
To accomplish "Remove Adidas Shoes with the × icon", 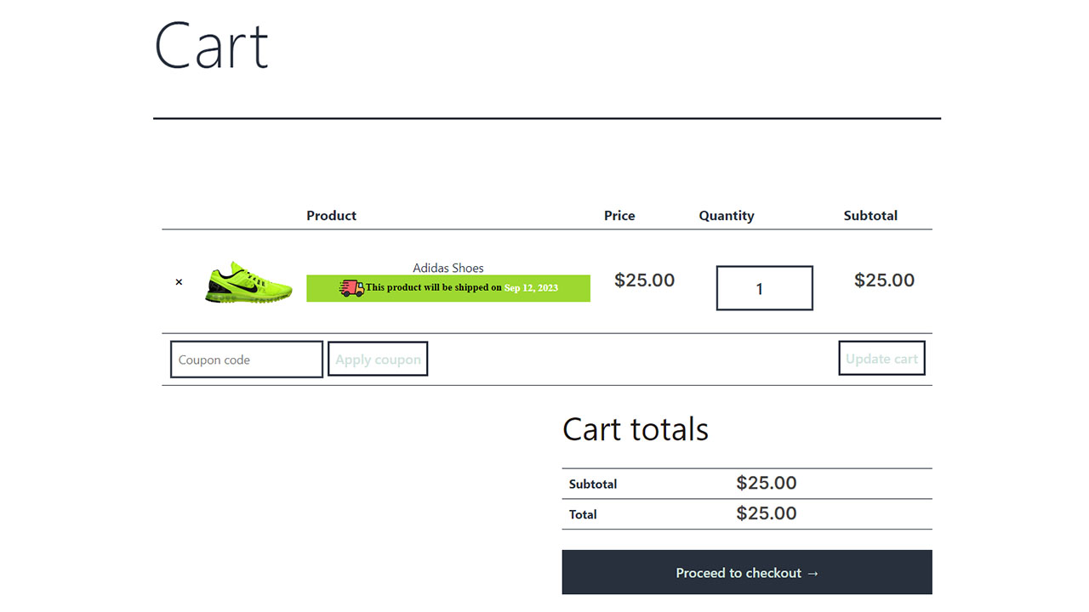I will point(179,282).
